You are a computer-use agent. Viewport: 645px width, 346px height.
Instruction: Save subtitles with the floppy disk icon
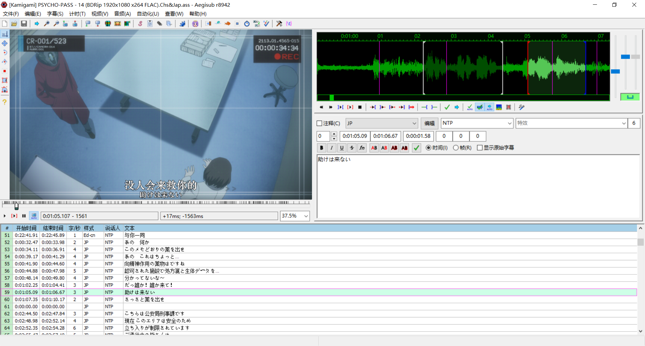tap(24, 24)
